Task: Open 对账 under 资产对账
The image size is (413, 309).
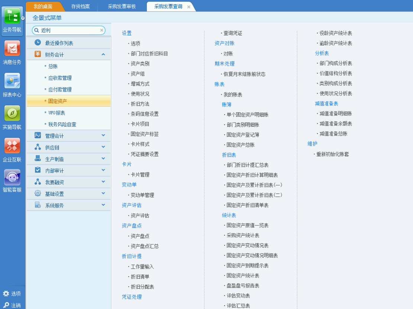Action: [228, 54]
